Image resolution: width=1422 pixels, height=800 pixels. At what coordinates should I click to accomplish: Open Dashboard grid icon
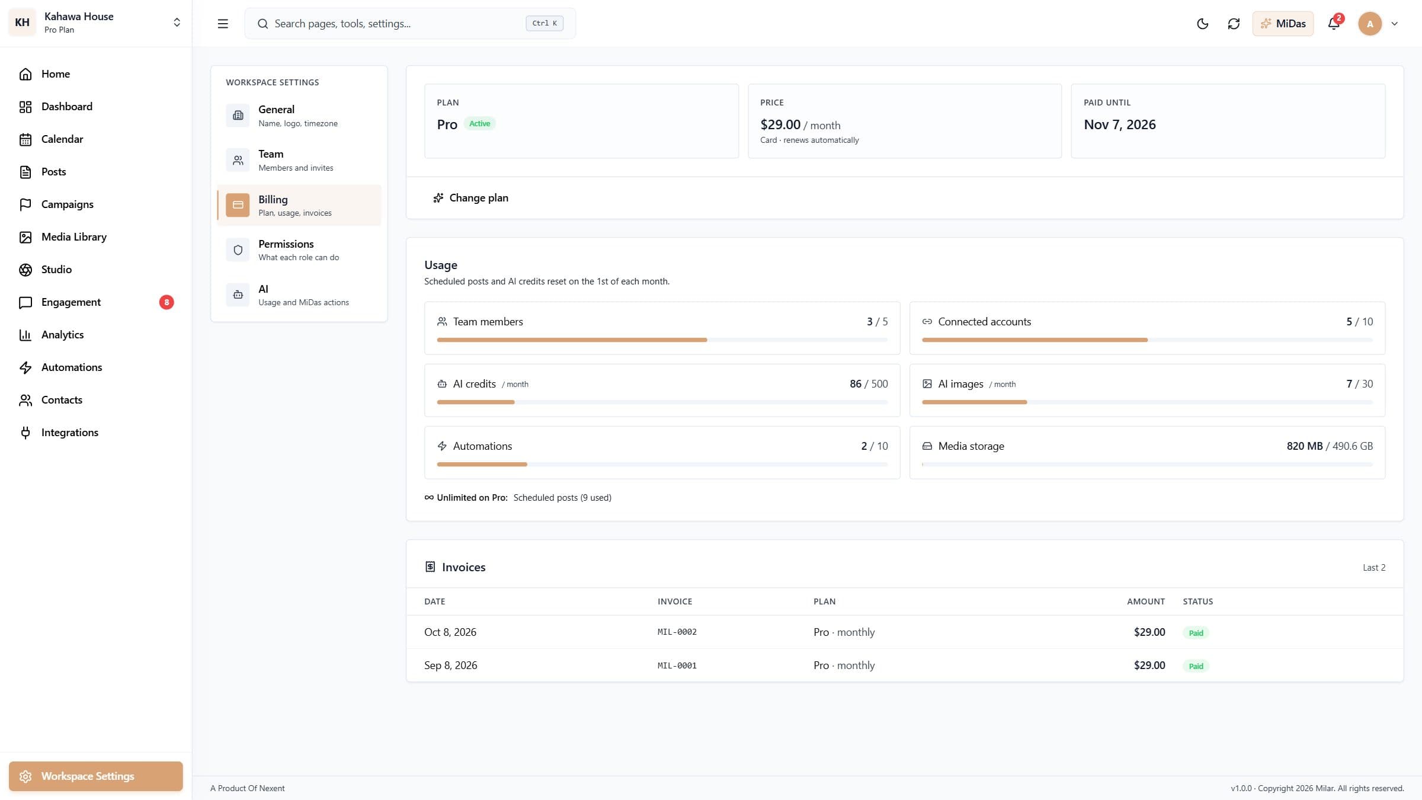[25, 107]
